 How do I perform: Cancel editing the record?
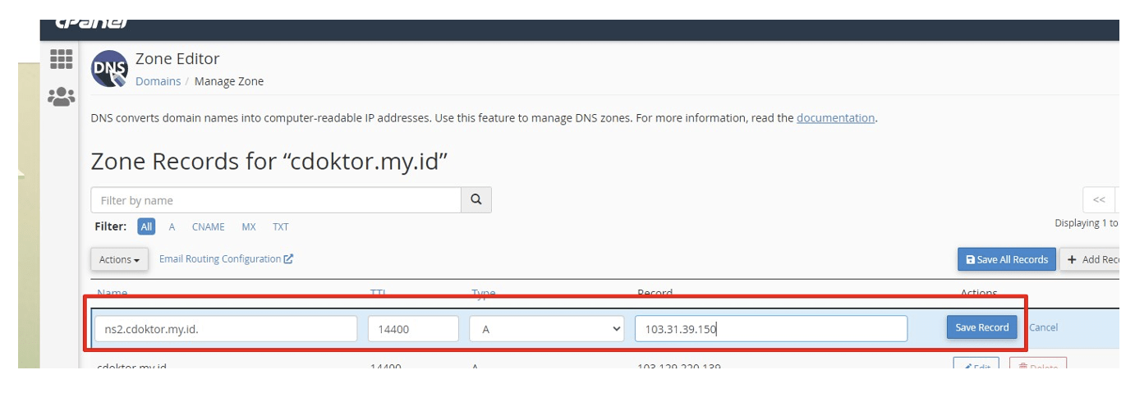click(x=1043, y=327)
